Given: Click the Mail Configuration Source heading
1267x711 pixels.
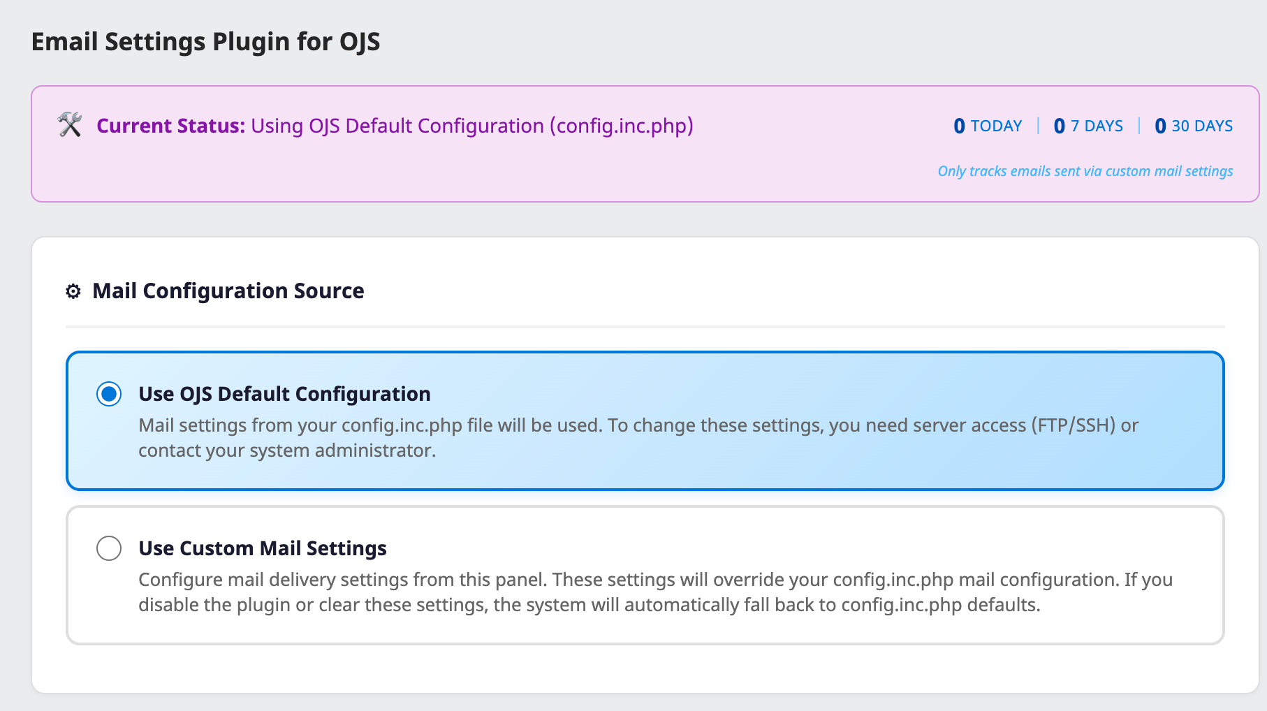Looking at the screenshot, I should [x=227, y=291].
